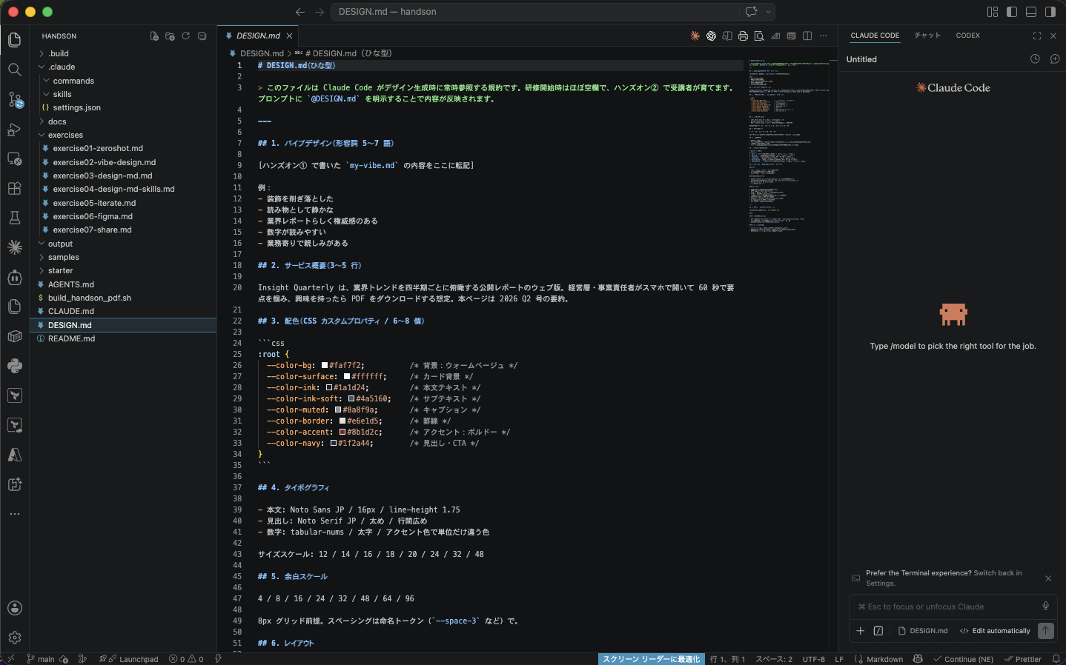Click the plus attach button in Claude input
This screenshot has width=1066, height=665.
tap(860, 631)
